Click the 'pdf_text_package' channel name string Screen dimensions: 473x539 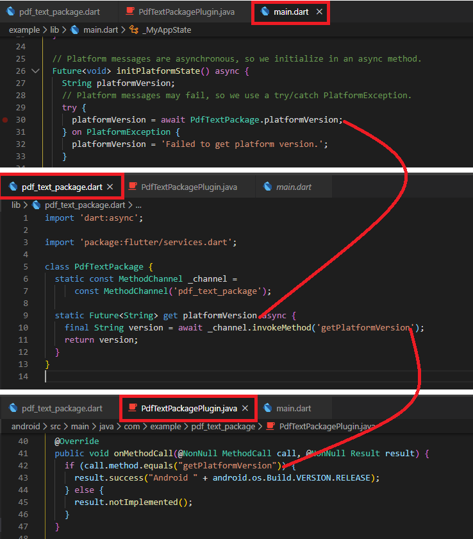click(218, 291)
